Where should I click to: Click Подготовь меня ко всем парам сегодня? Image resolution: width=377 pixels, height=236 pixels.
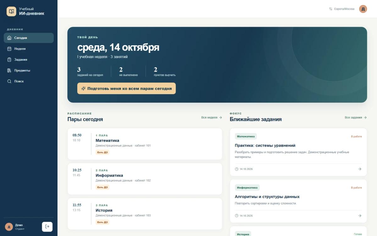click(127, 88)
